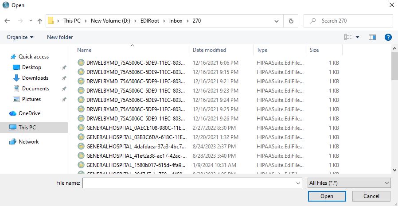Click file icon of DRWELBYMD 9:26 PM
398x206 pixels.
pos(81,118)
